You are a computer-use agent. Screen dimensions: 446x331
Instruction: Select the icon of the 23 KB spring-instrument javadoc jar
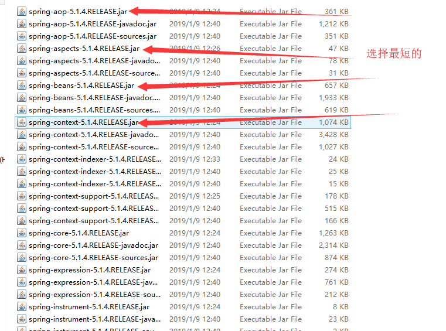coord(22,319)
